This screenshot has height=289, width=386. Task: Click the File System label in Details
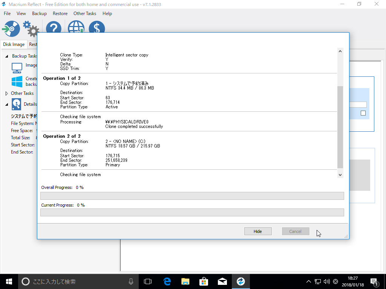pos(22,123)
